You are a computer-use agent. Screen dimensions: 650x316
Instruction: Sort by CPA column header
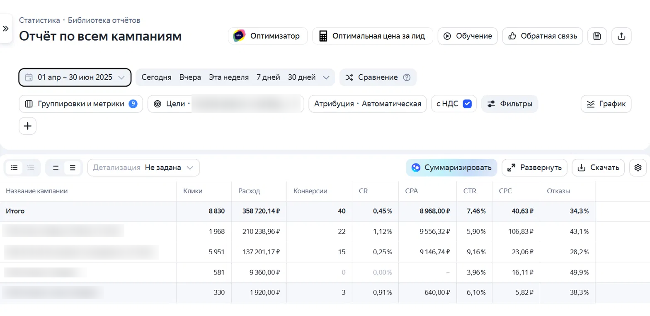[x=412, y=191]
